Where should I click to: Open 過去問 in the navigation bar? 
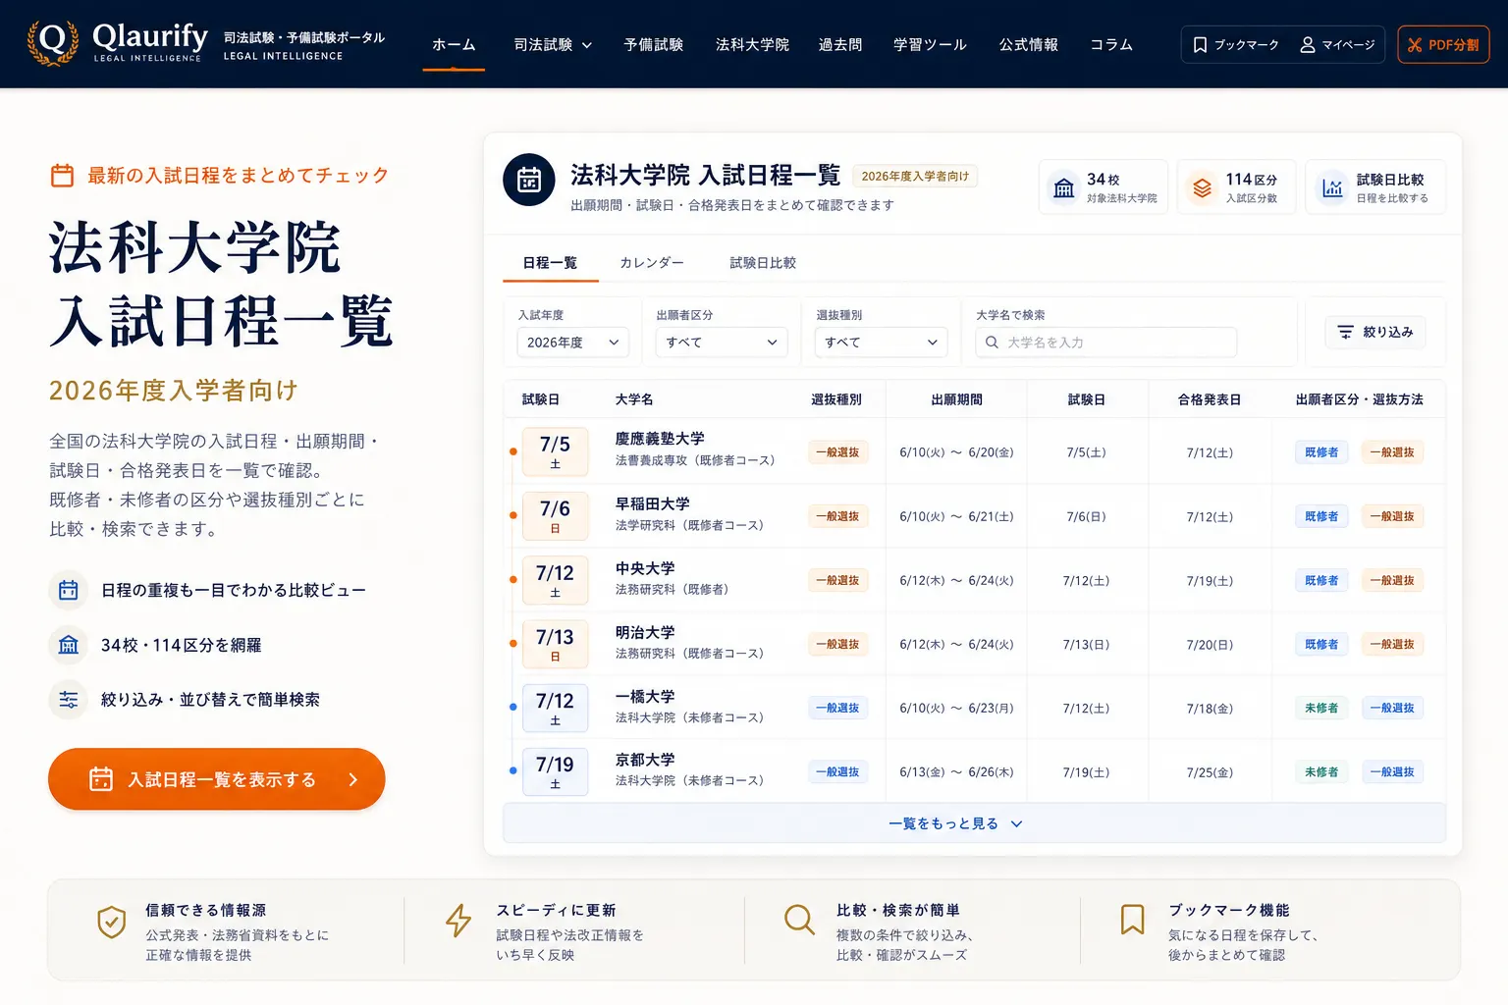coord(840,45)
